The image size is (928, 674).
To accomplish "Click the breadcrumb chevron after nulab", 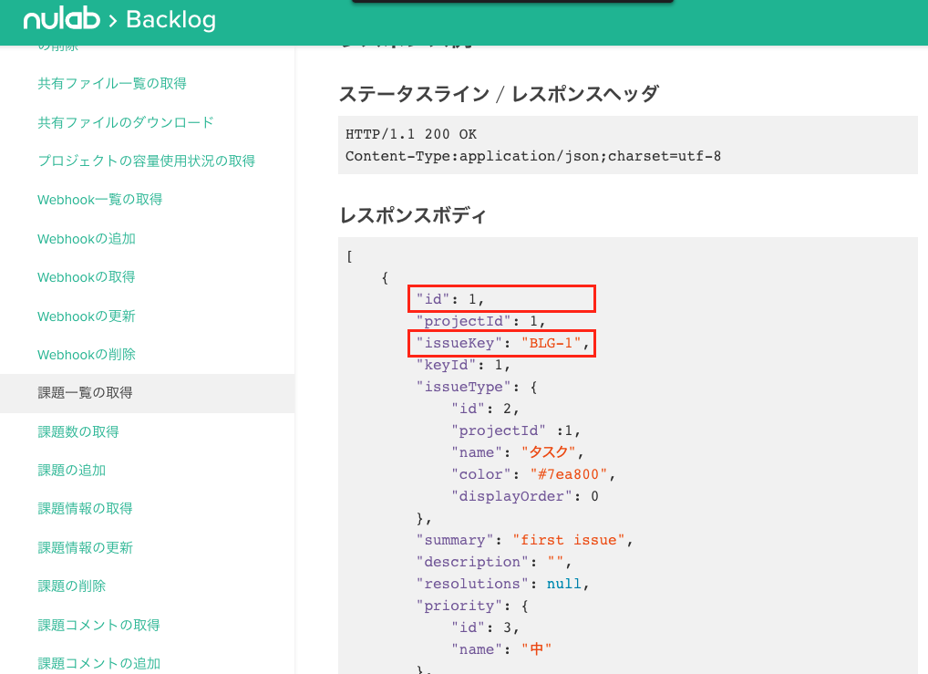I will 113,18.
